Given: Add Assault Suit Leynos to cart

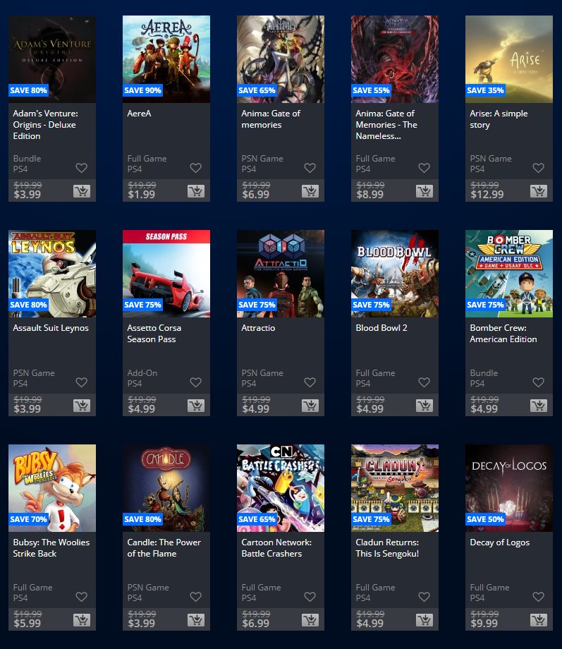Looking at the screenshot, I should 82,405.
